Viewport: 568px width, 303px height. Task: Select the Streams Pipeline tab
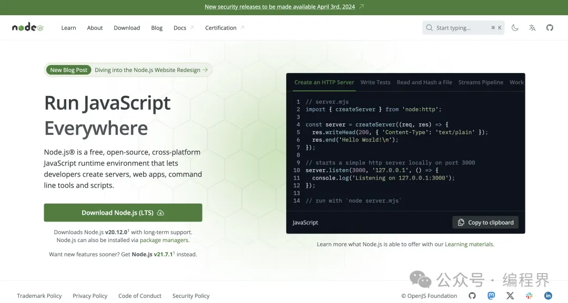[481, 82]
